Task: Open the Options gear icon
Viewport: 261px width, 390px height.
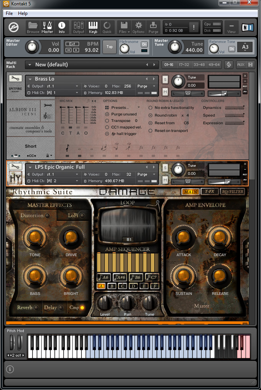Action: point(139,27)
